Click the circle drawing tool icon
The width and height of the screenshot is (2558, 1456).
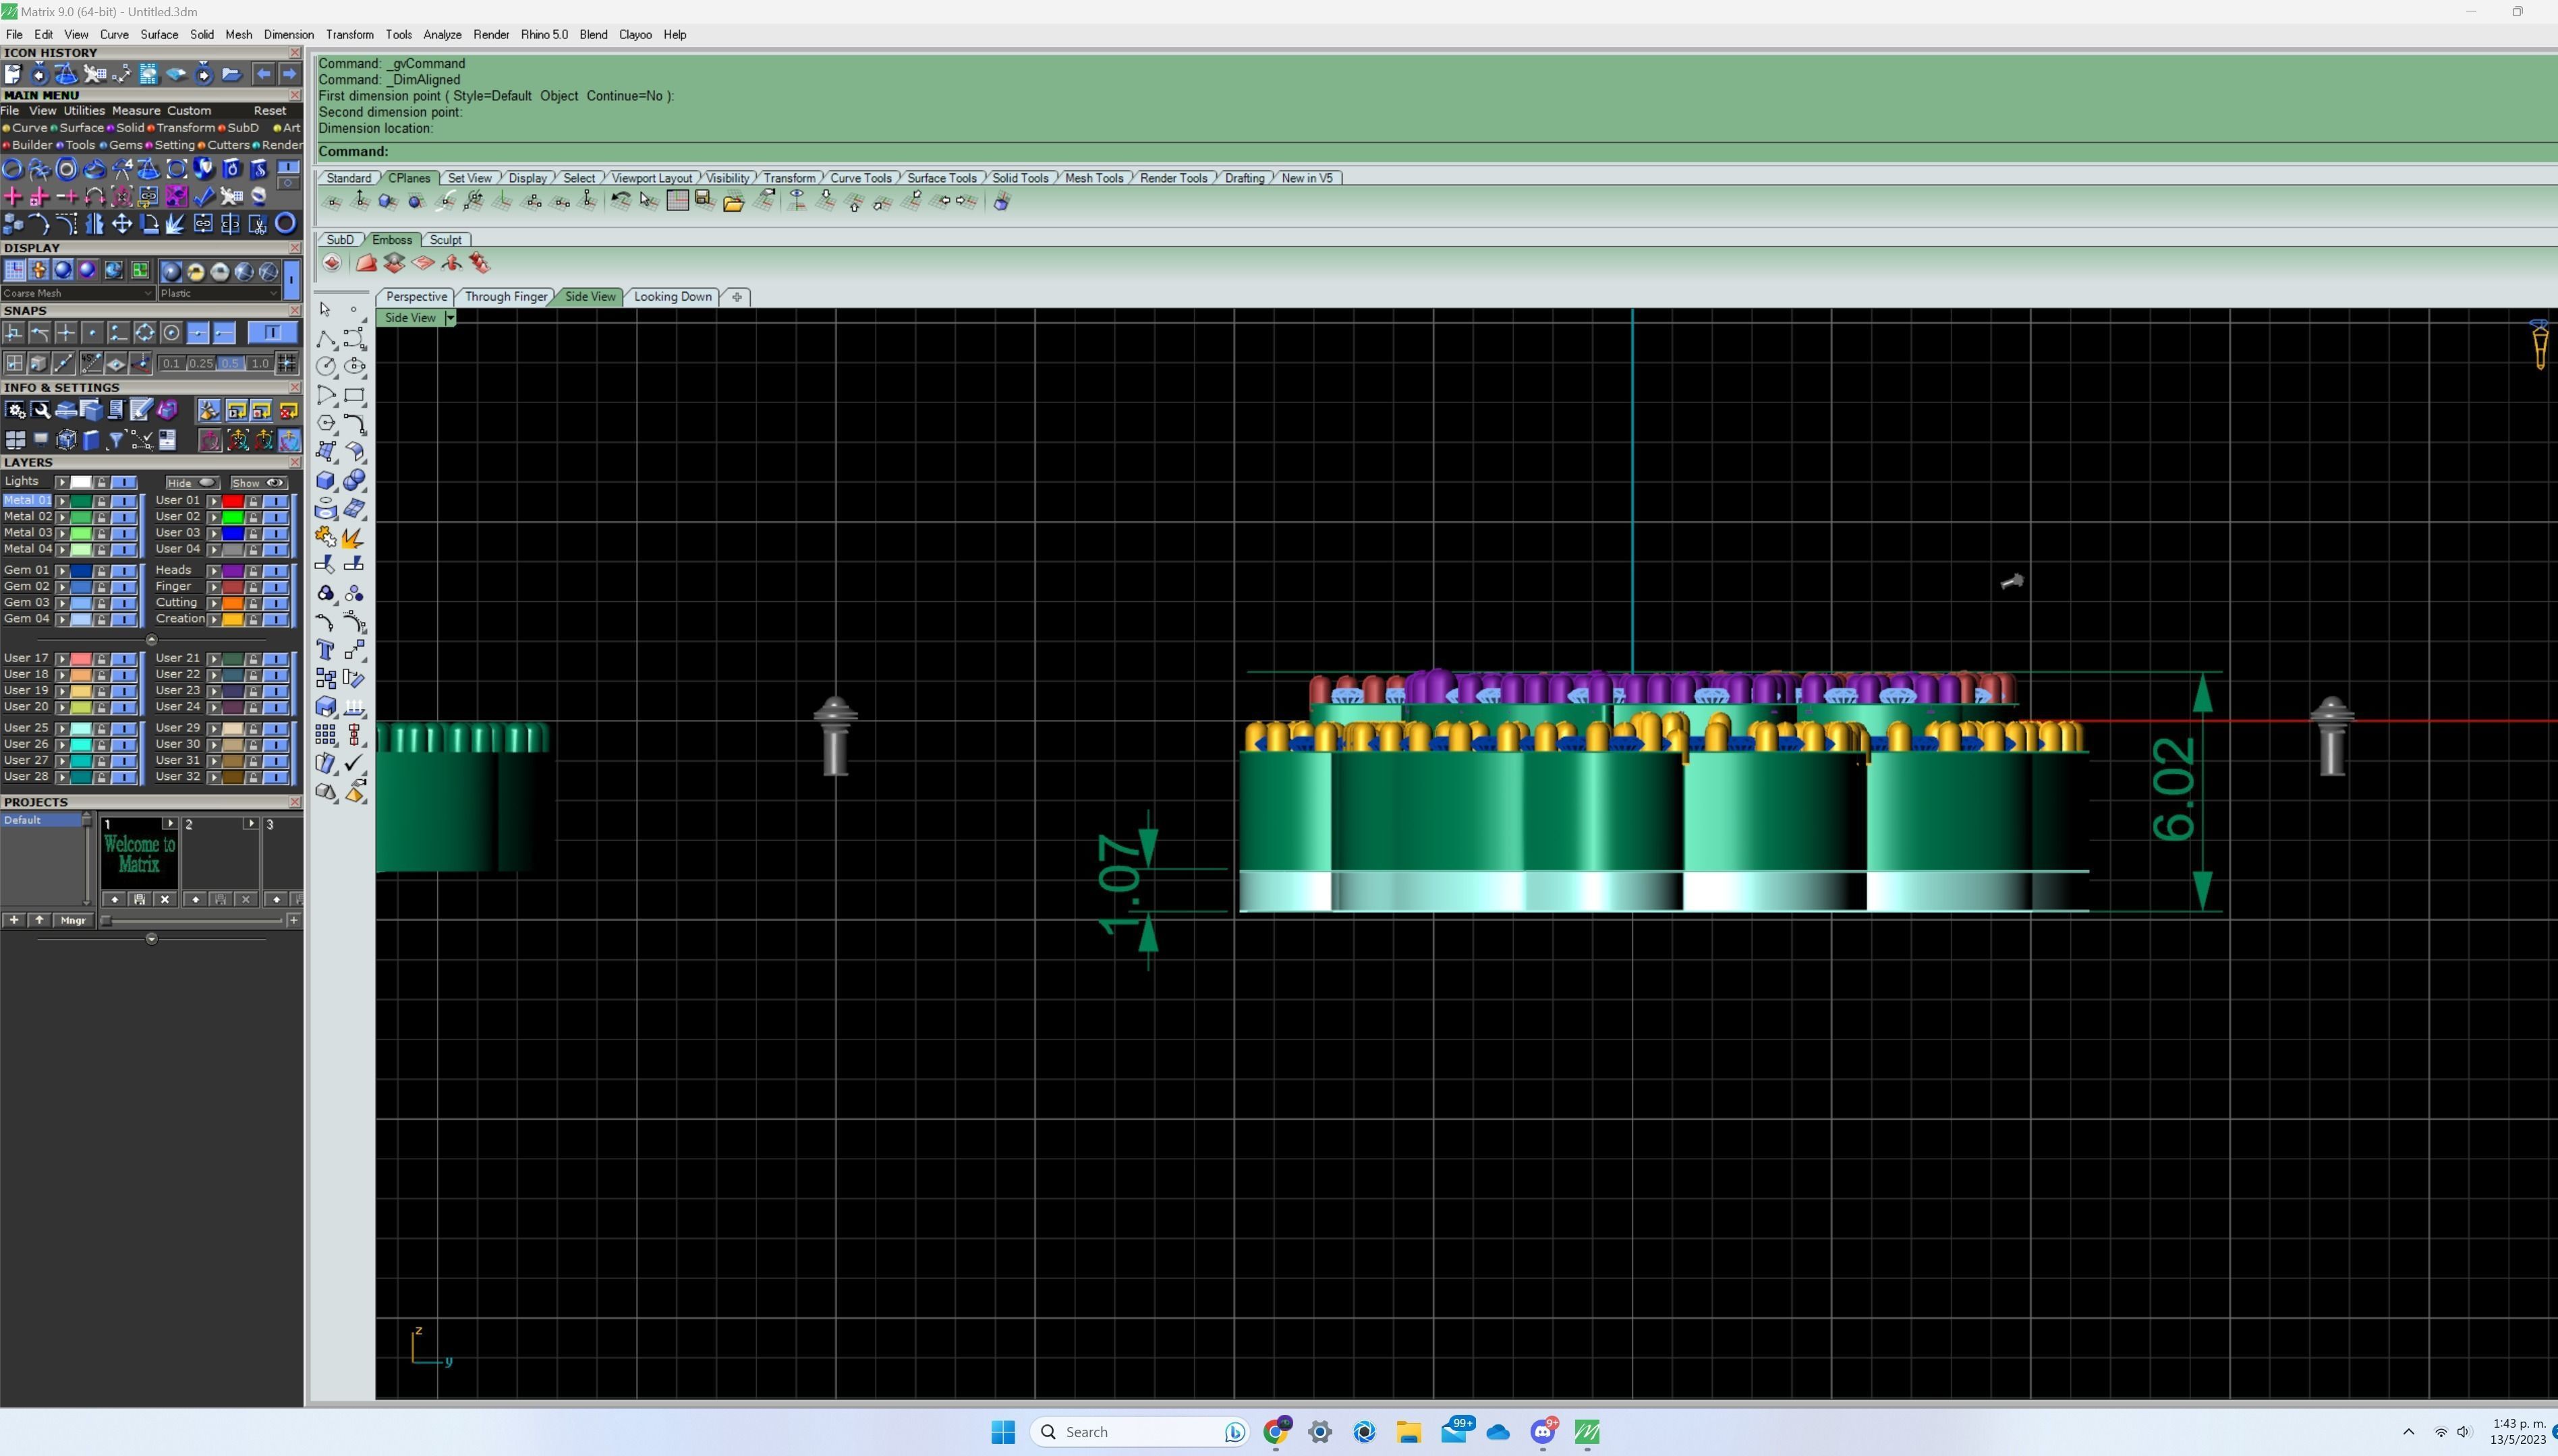tap(325, 367)
